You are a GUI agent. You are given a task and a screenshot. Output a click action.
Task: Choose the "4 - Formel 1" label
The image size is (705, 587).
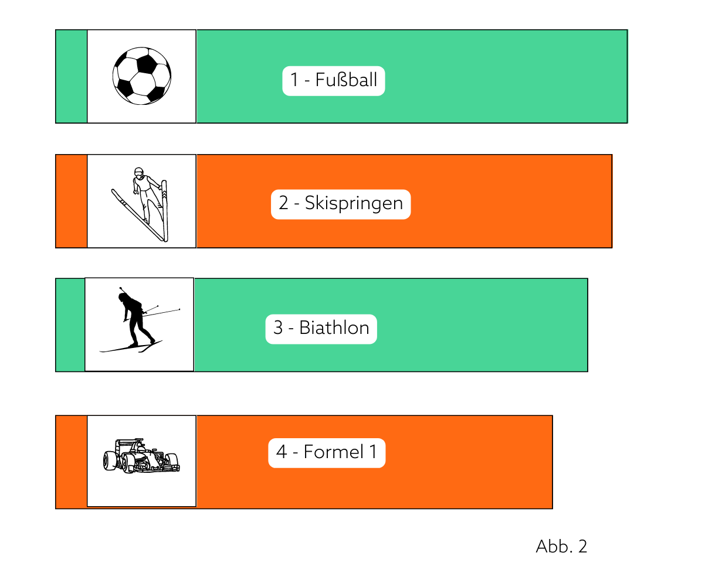coord(327,453)
